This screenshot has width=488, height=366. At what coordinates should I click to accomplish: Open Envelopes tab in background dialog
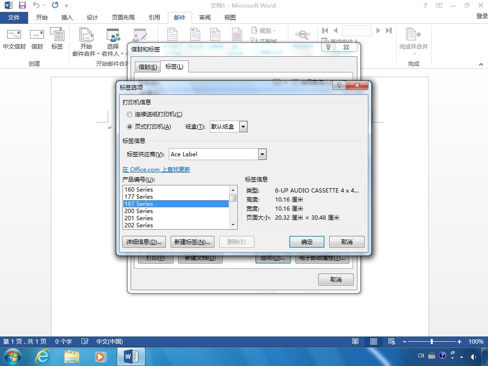click(148, 67)
